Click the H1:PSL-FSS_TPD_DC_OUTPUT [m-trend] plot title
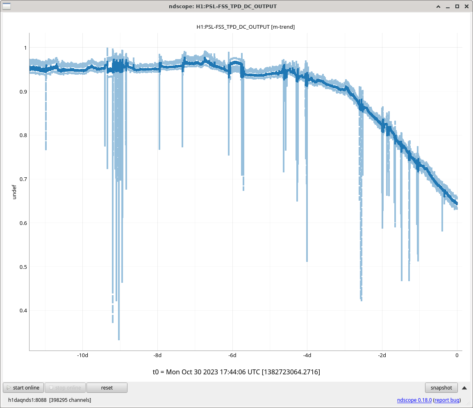This screenshot has height=408, width=473. pyautogui.click(x=246, y=27)
